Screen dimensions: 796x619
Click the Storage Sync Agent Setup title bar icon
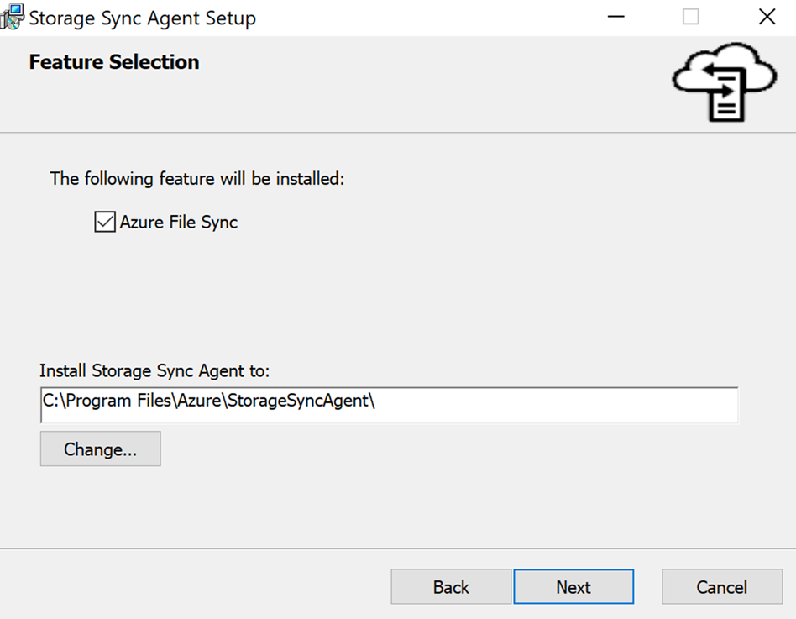click(x=12, y=16)
